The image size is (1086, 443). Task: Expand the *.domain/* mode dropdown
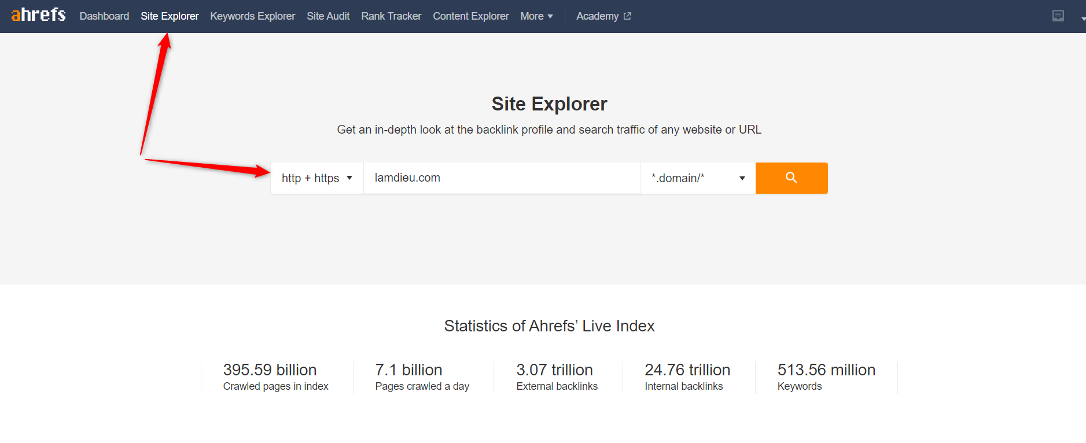click(x=698, y=178)
